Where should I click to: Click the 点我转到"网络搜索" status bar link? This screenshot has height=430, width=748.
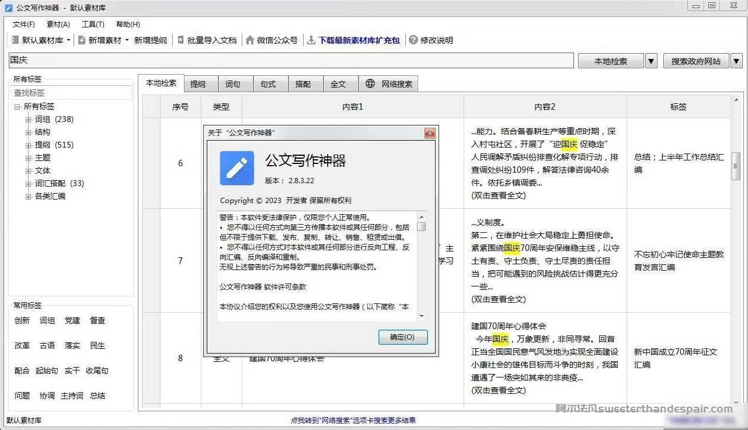pos(353,420)
